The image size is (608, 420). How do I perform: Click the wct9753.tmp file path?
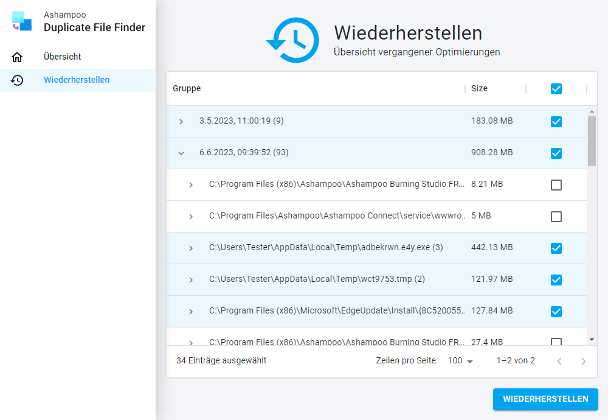[x=317, y=279]
